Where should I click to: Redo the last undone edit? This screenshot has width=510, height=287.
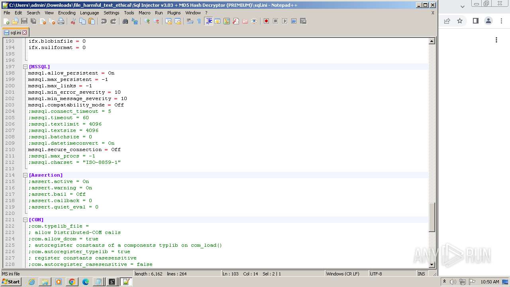tap(113, 21)
